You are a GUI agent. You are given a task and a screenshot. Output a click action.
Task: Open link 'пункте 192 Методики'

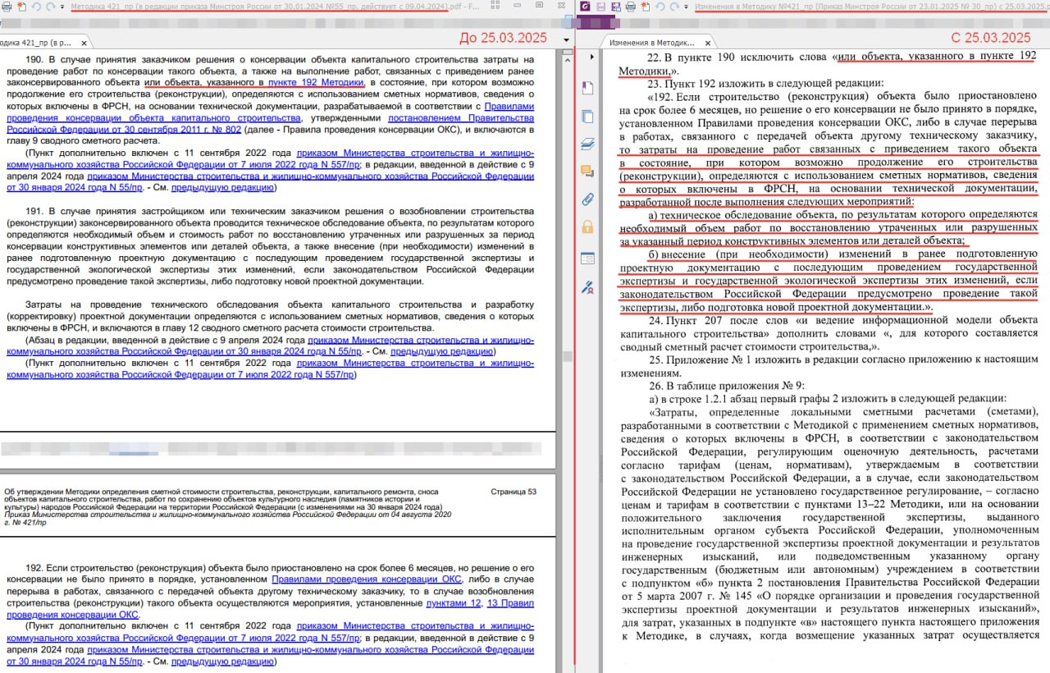pos(316,83)
